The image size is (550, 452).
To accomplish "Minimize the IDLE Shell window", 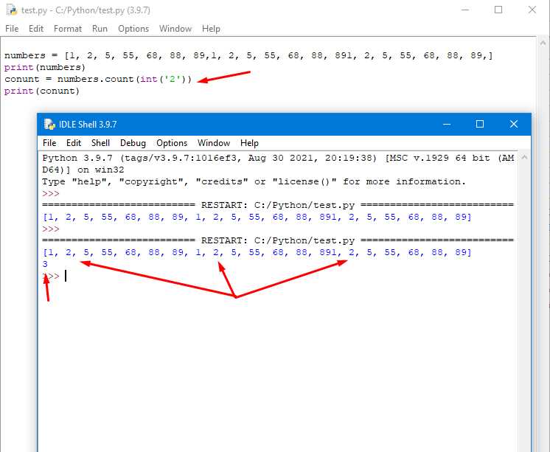I will click(x=447, y=124).
